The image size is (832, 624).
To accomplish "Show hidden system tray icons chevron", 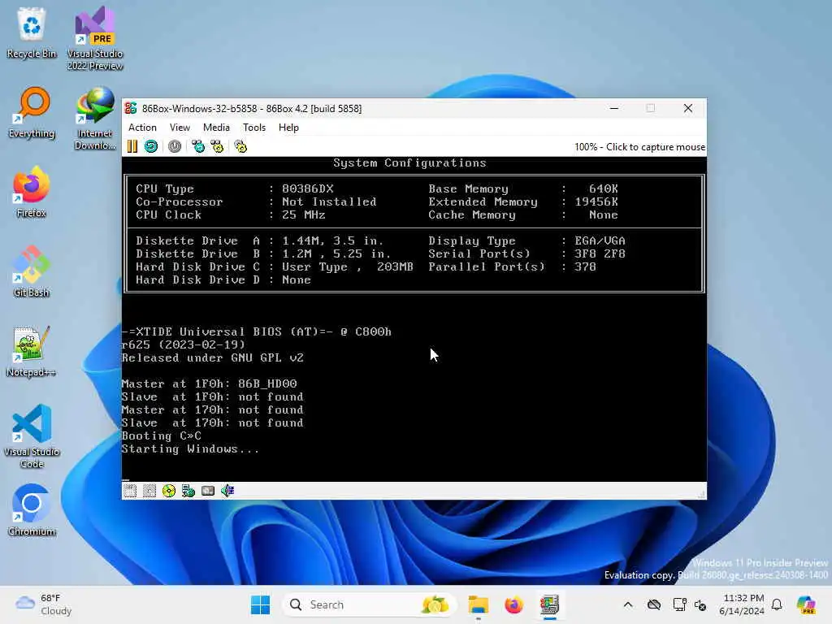I will click(x=628, y=604).
